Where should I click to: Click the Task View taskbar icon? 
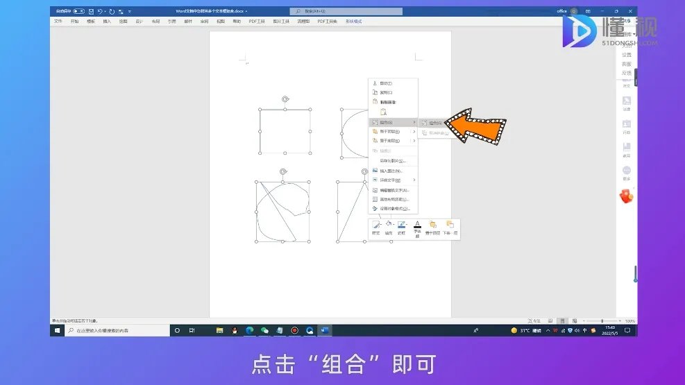tap(192, 330)
